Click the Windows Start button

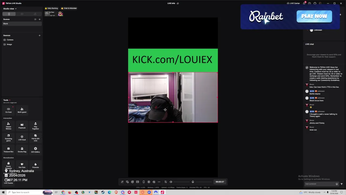(x=3, y=192)
